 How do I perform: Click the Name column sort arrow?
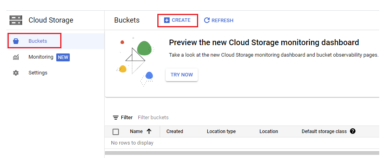coord(149,131)
